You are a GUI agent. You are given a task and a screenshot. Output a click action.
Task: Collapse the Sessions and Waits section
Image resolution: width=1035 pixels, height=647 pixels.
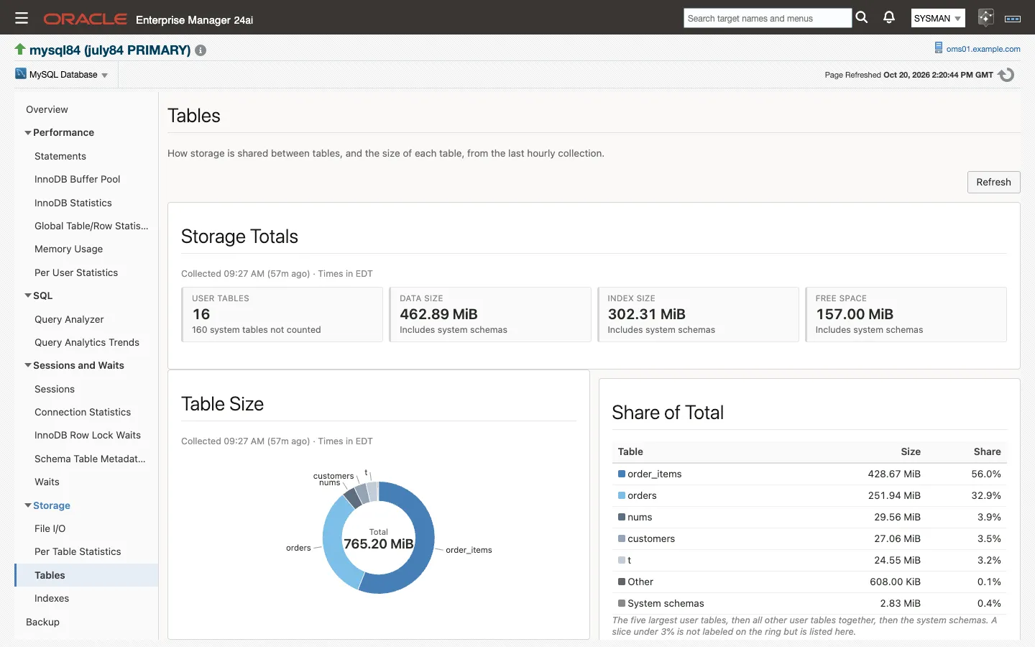point(28,365)
